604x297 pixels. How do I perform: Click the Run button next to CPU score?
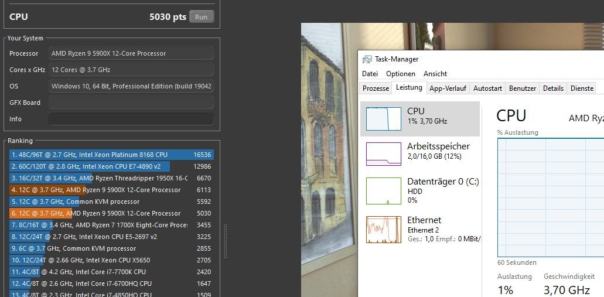[202, 17]
